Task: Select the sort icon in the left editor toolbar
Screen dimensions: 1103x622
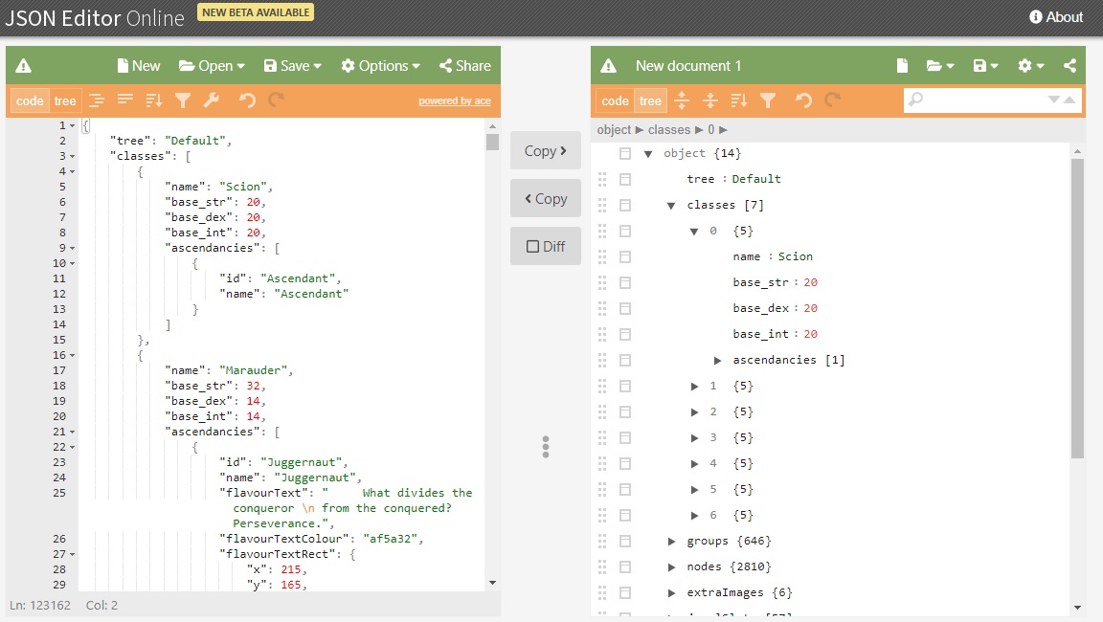Action: (153, 100)
